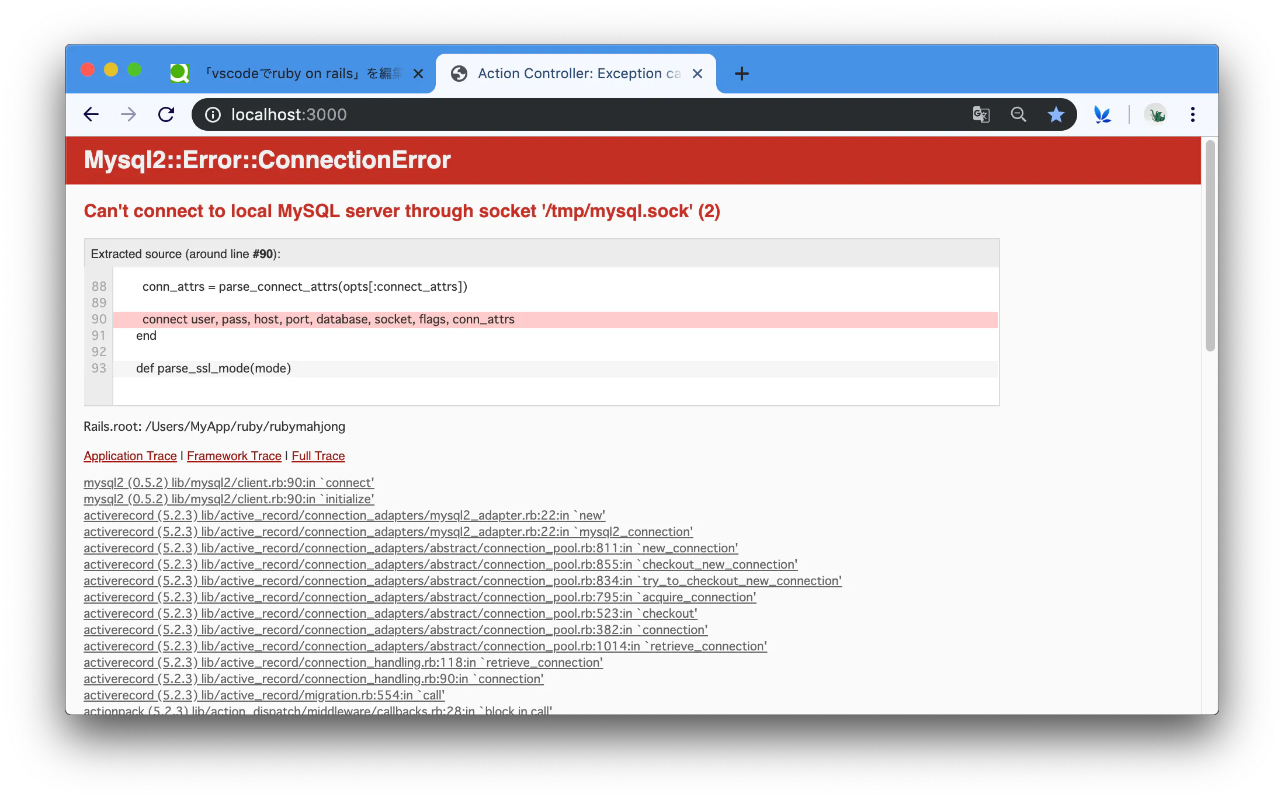1284x801 pixels.
Task: Open mysql2 client.rb `connect' trace line
Action: click(228, 483)
